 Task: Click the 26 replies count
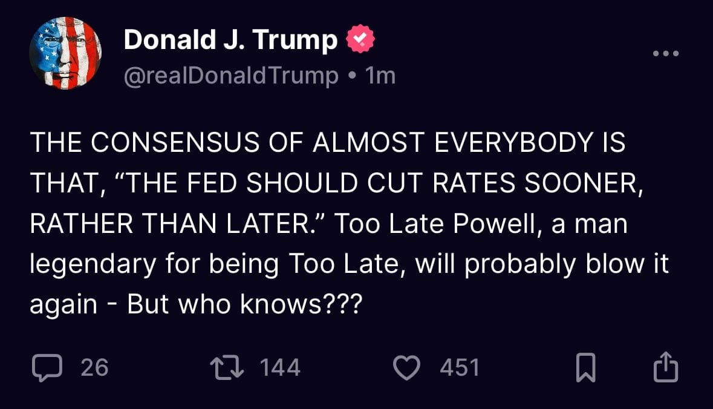(x=94, y=368)
